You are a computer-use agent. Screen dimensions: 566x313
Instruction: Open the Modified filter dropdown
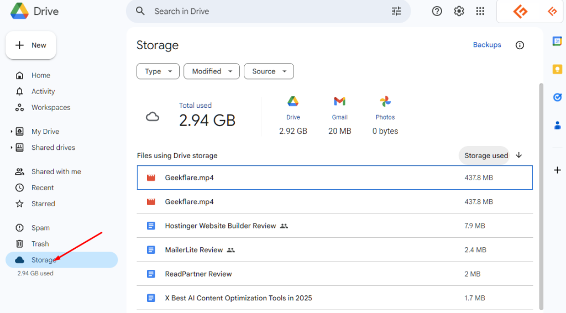pos(212,71)
